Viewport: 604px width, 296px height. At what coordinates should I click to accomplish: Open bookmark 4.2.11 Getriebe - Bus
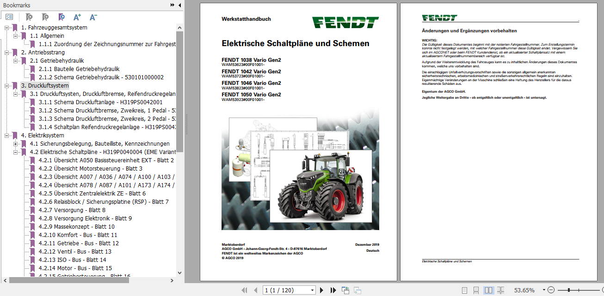click(x=79, y=243)
